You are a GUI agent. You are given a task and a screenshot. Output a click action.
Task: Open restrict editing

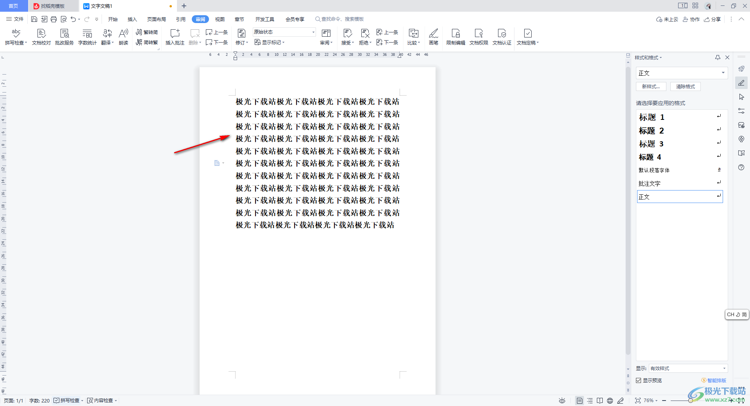coord(456,37)
